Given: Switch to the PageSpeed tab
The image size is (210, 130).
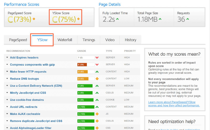Looking at the screenshot, I should pyautogui.click(x=18, y=40).
